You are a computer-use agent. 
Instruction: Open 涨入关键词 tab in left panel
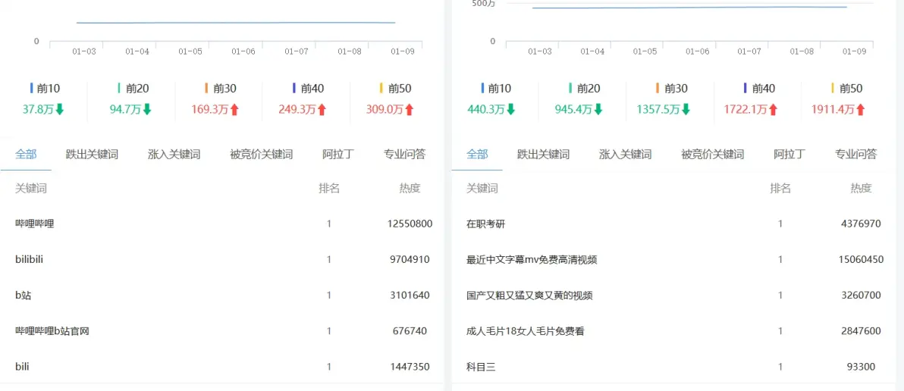pyautogui.click(x=174, y=155)
